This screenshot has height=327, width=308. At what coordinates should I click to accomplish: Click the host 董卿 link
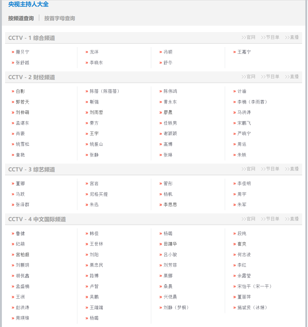click(x=20, y=183)
